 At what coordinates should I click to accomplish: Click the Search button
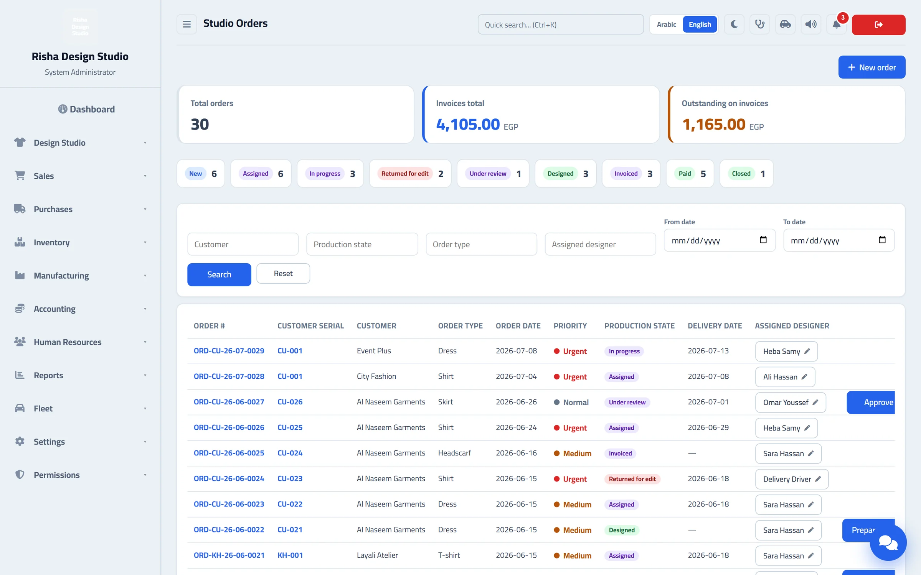click(219, 274)
